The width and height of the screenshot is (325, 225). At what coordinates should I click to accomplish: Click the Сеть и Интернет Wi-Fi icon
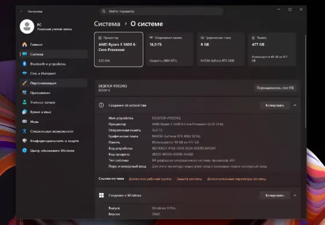[x=24, y=73]
